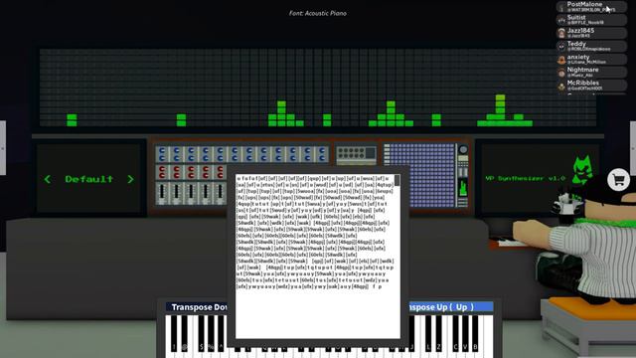Click the 'Default' preset label
Viewport: 636px width, 358px height.
(x=88, y=179)
